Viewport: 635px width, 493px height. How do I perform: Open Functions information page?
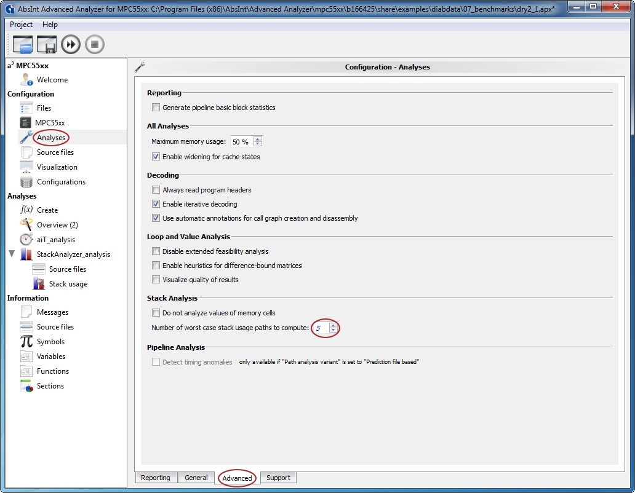pos(53,371)
